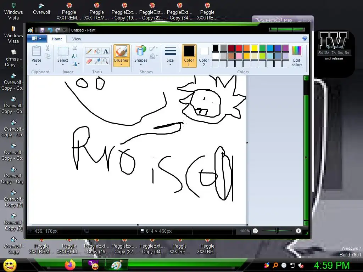The width and height of the screenshot is (363, 272).
Task: Click the Undo arrow in title bar
Action: click(50, 30)
